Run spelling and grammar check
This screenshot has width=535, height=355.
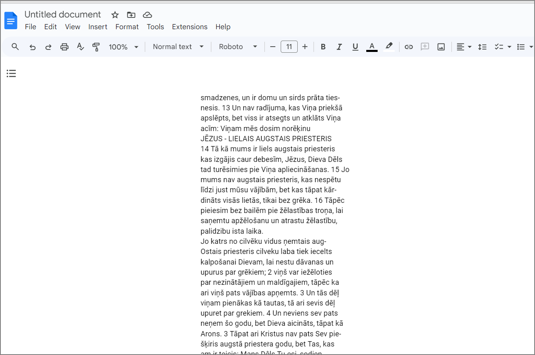(80, 47)
